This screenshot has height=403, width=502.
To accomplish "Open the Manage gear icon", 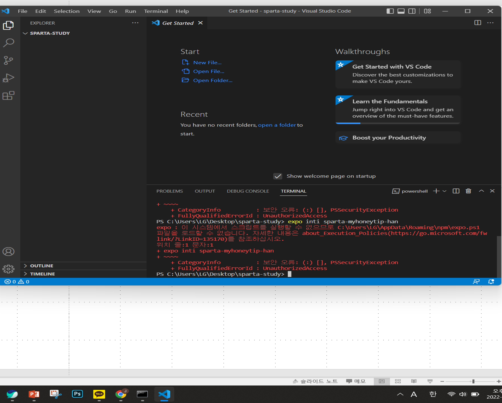I will coord(8,269).
